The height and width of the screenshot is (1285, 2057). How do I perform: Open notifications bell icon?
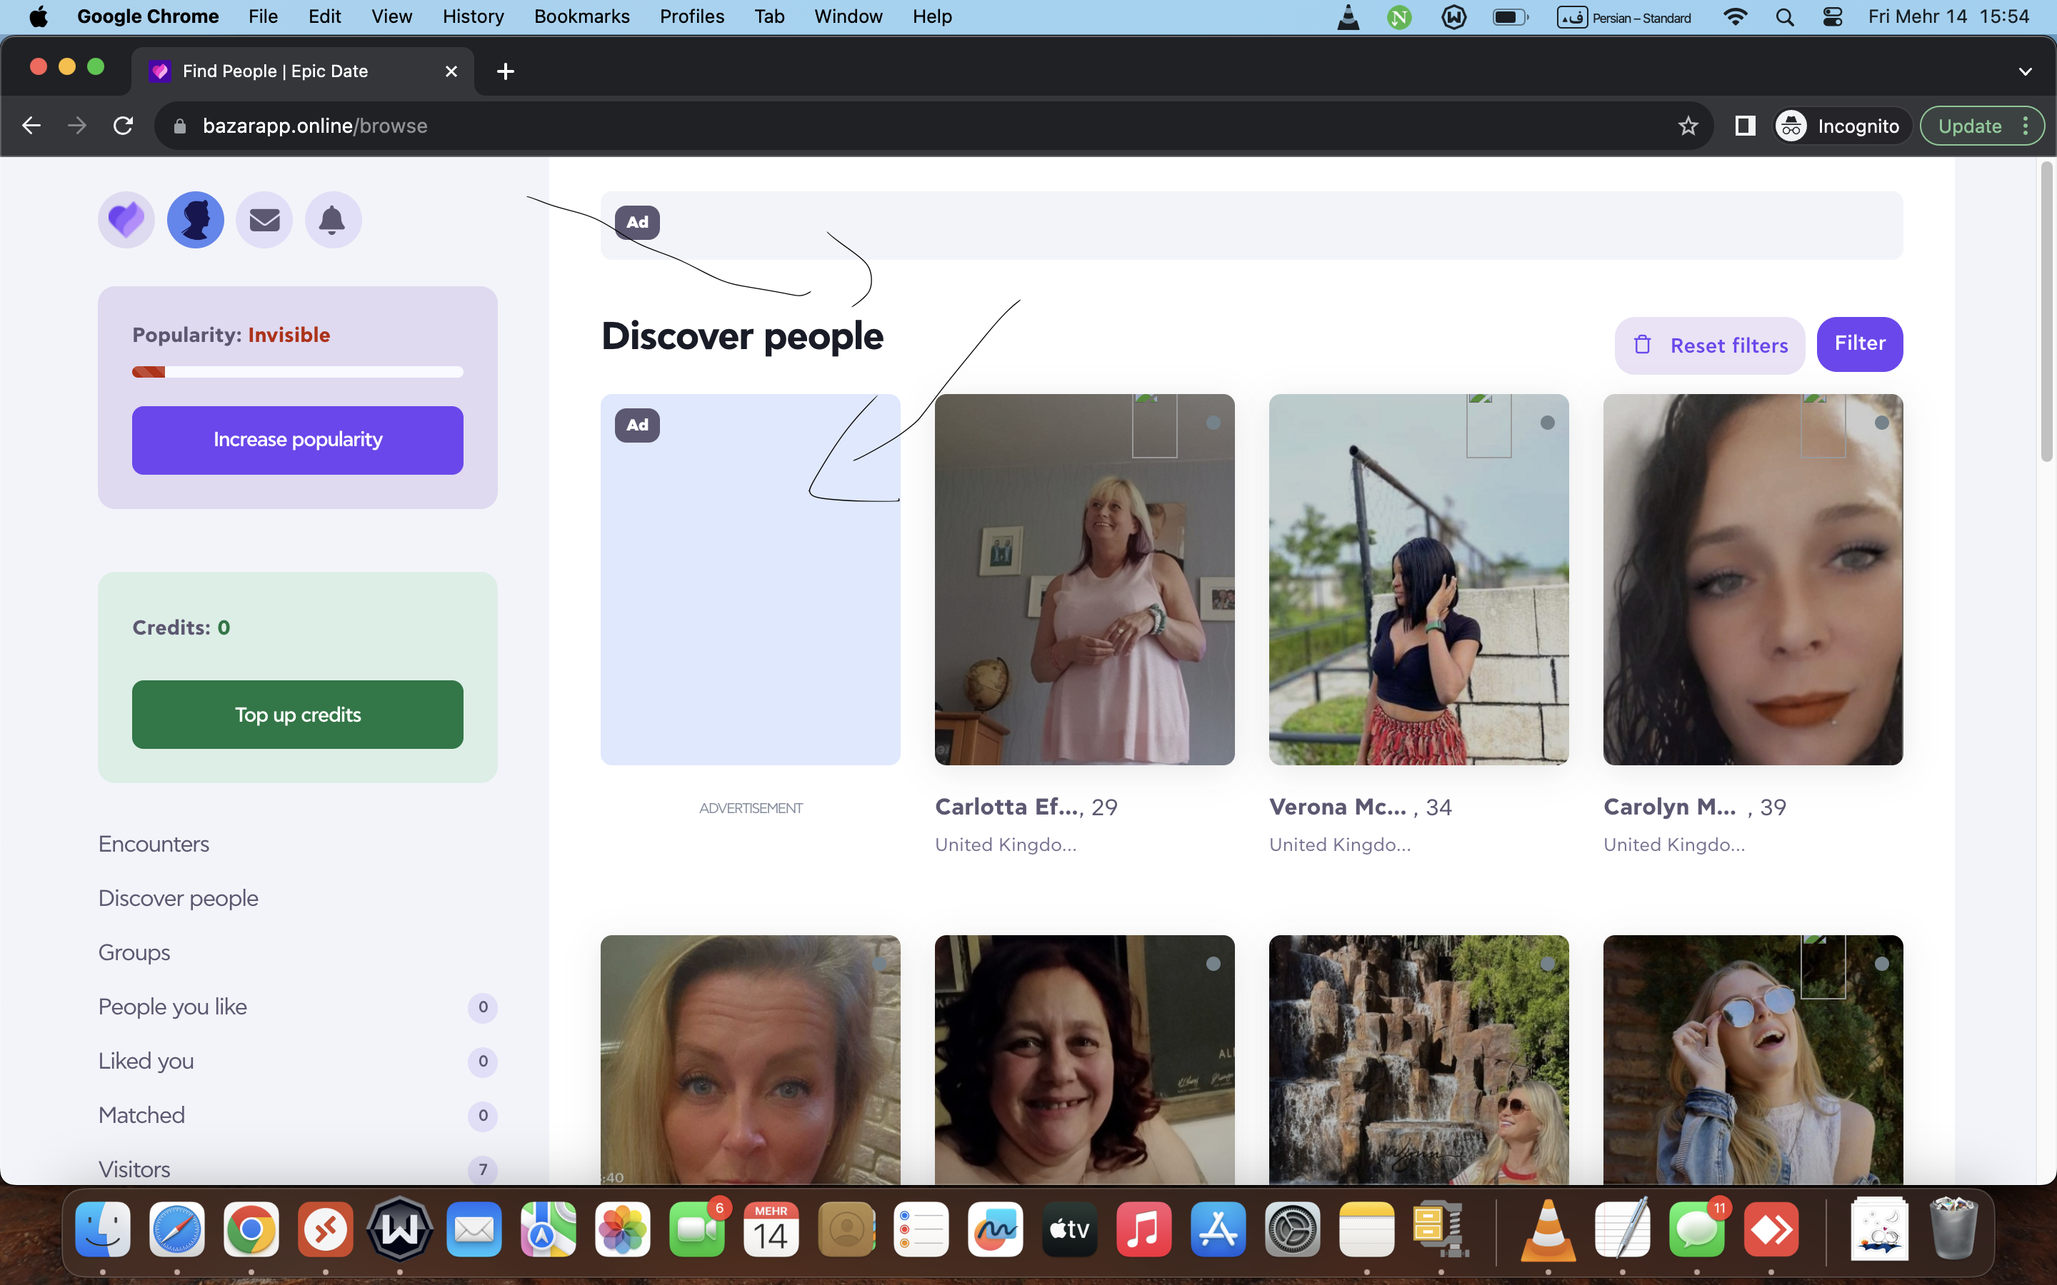332,220
